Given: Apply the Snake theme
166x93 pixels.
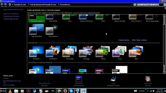Looking at the screenshot, I should (x=103, y=18).
